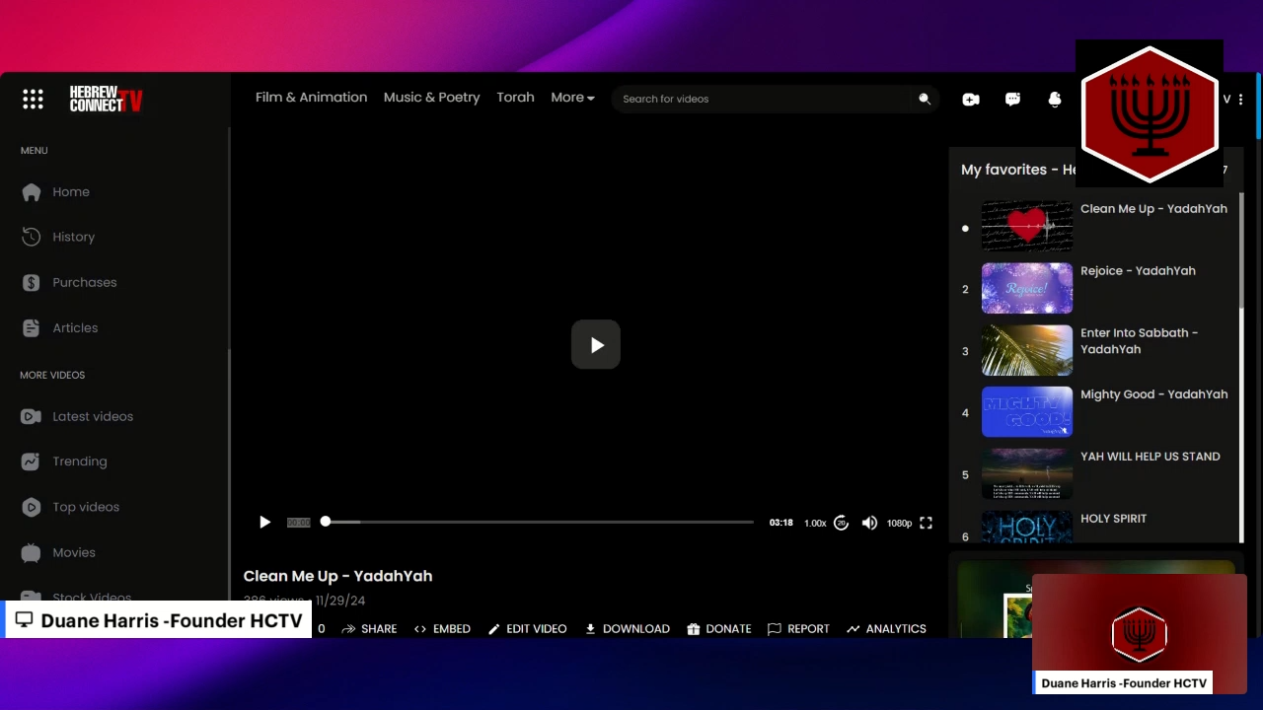Focus the Search for videos field

tap(760, 99)
